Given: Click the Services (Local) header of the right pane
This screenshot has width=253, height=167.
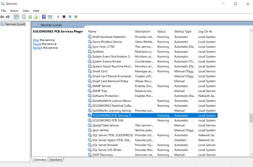Looking at the screenshot, I should coord(51,25).
